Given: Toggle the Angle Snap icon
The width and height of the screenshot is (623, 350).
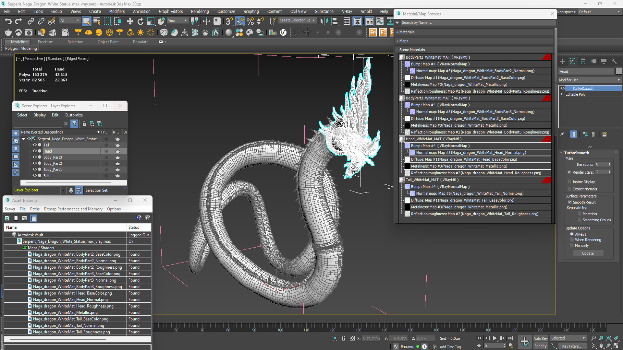Looking at the screenshot, I should tap(240, 21).
